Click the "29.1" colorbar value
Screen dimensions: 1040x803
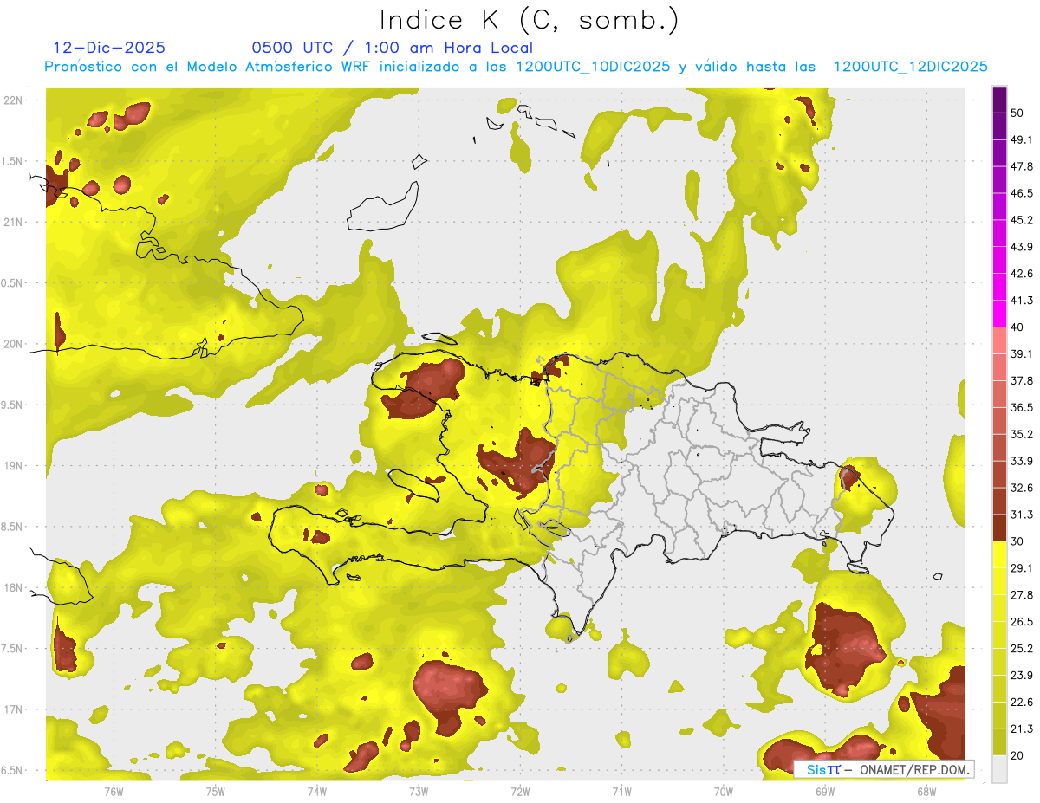click(x=1022, y=568)
